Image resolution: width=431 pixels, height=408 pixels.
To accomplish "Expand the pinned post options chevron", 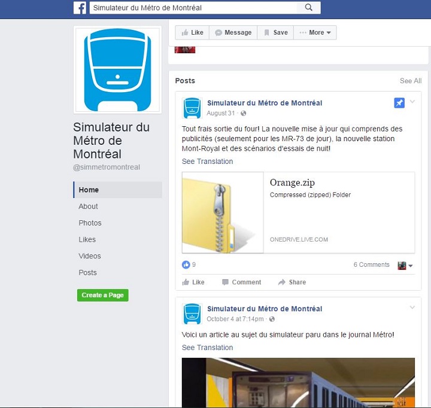I will click(412, 101).
